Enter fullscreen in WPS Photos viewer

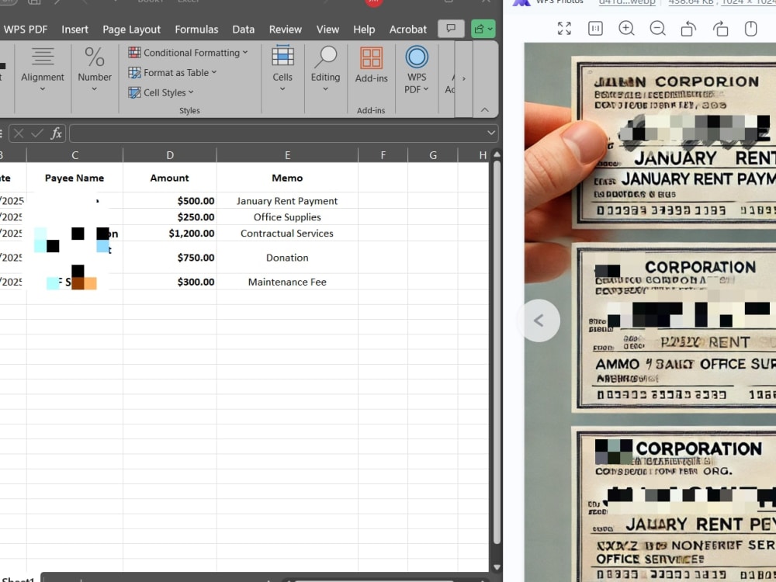[x=564, y=29]
